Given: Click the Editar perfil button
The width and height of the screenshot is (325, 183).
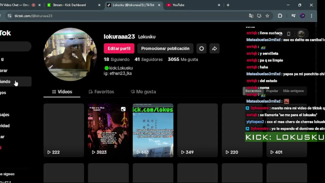Looking at the screenshot, I should pos(119,49).
